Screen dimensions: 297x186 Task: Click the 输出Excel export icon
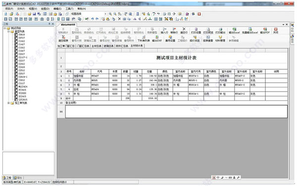[234, 30]
